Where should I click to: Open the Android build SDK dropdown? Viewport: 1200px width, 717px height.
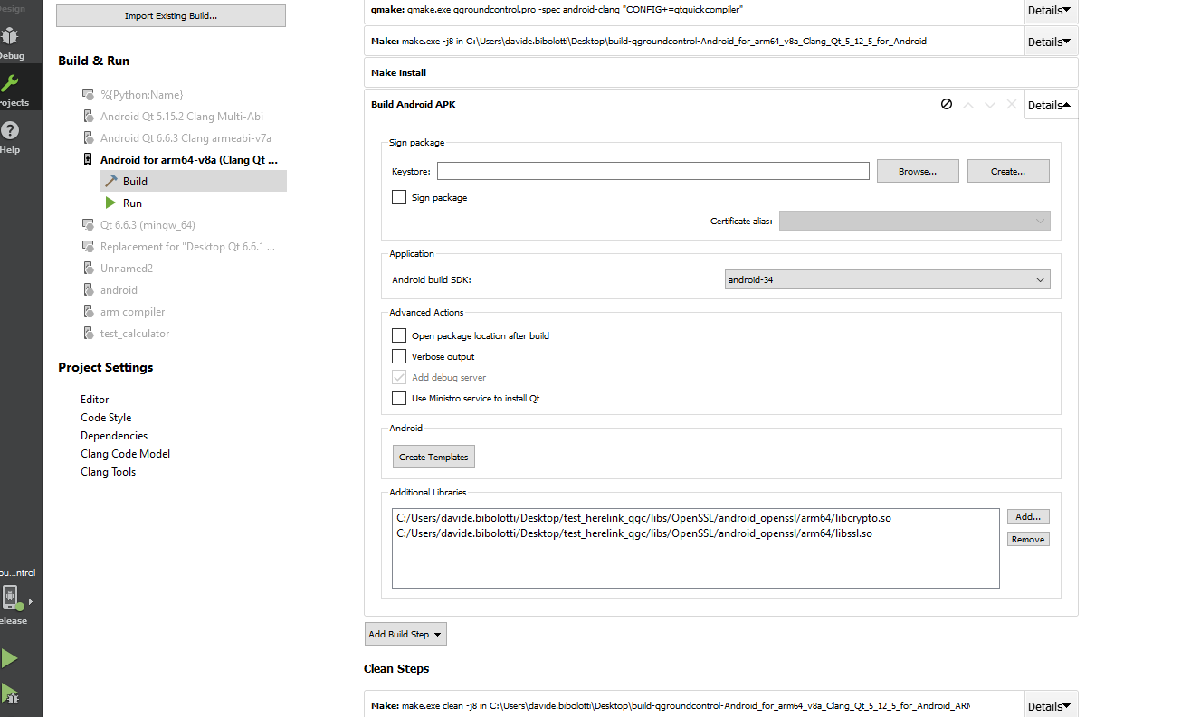click(887, 280)
